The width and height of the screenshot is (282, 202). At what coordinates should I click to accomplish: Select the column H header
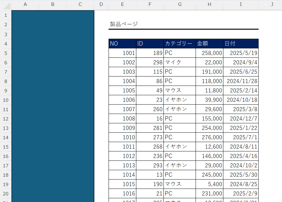[209, 4]
